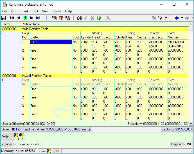The width and height of the screenshot is (194, 154).
Task: Jump to first sector with skip-back icon
Action: pos(12,18)
